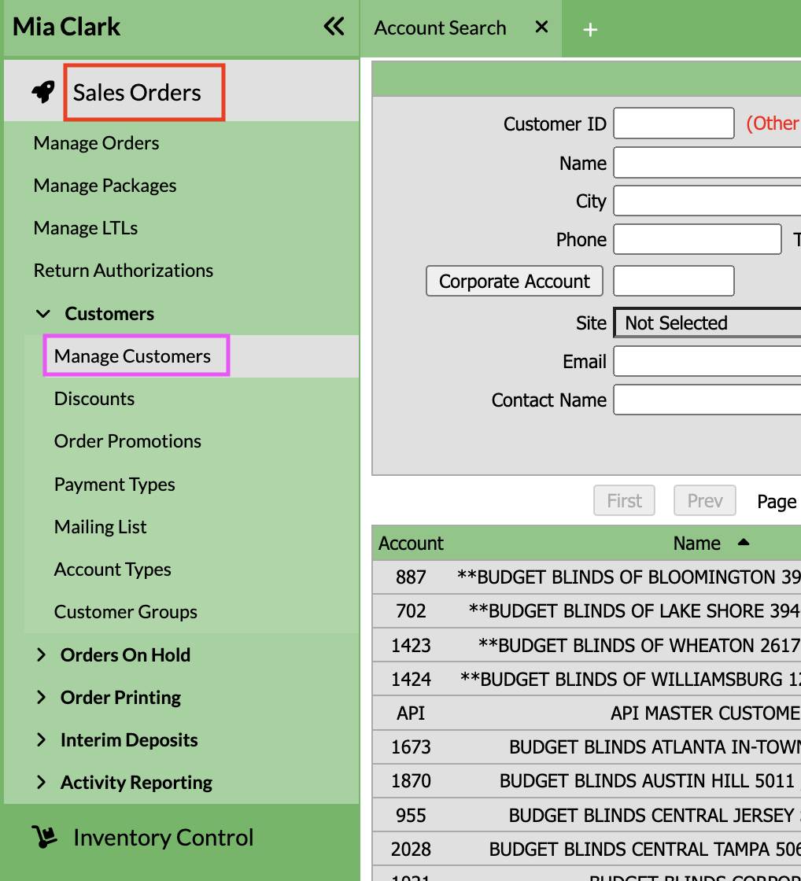
Task: Select account 955 row
Action: 587,815
